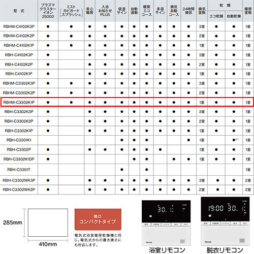Image resolution: width=254 pixels, height=254 pixels.
Task: Select model name RBHM-C4102K3P
Action: [x=19, y=26]
